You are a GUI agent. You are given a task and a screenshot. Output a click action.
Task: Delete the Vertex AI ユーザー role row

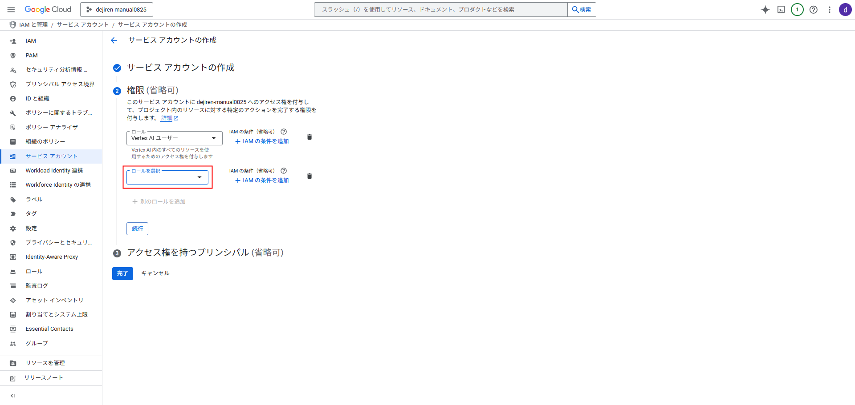point(309,137)
